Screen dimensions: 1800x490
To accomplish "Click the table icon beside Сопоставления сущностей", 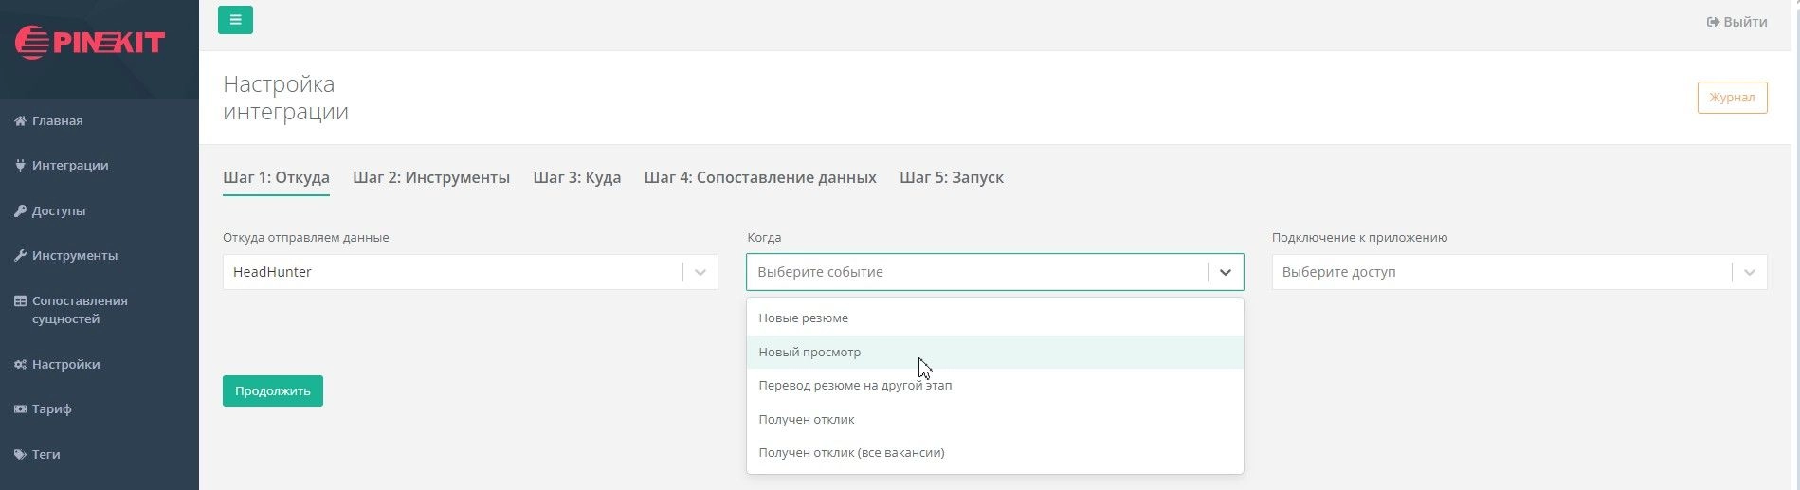I will 20,301.
